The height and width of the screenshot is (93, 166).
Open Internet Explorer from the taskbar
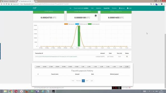click(x=43, y=91)
